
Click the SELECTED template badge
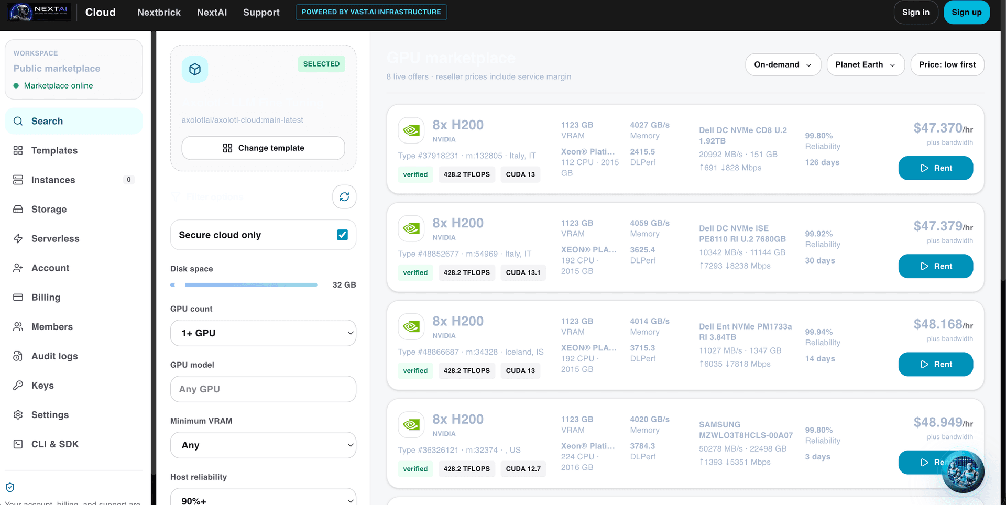pos(321,64)
